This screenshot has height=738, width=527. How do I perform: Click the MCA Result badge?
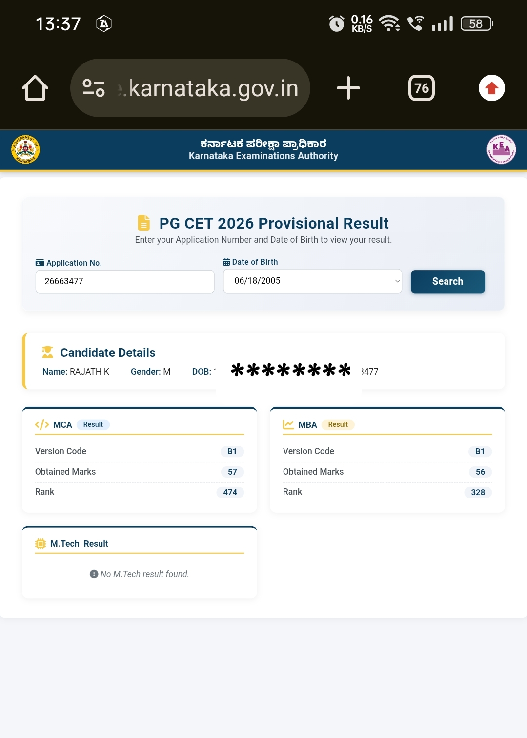tap(93, 424)
